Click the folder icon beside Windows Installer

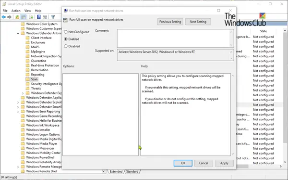[23, 130]
